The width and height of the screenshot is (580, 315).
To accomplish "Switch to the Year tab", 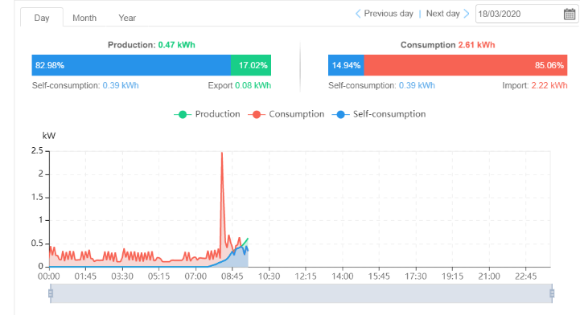I will [x=127, y=18].
